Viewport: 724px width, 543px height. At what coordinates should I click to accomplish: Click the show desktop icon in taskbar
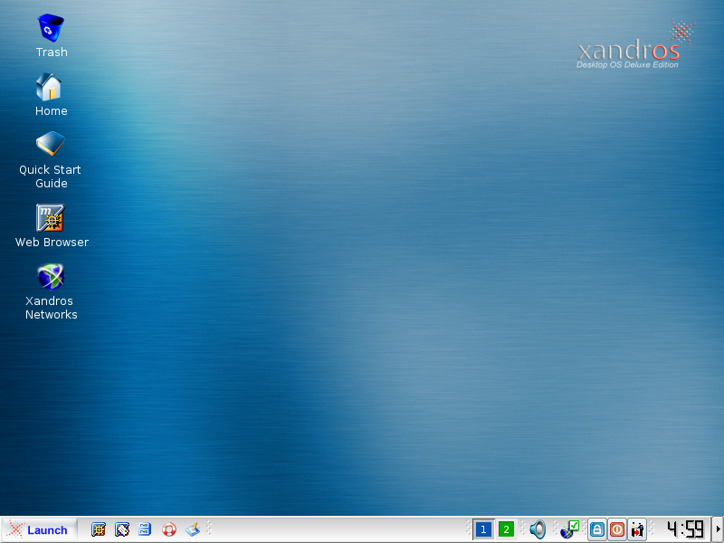point(192,529)
